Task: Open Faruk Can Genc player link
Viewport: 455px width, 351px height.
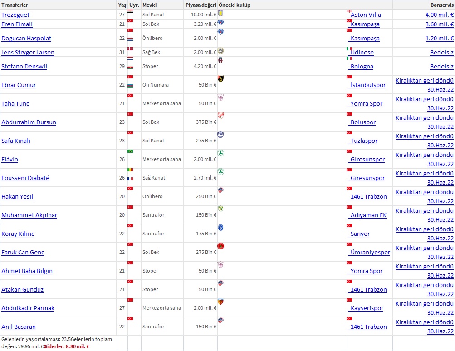Action: [23, 253]
